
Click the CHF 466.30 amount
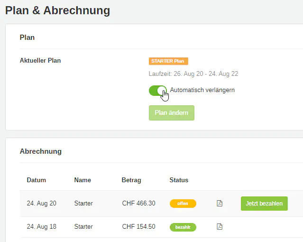pos(138,204)
